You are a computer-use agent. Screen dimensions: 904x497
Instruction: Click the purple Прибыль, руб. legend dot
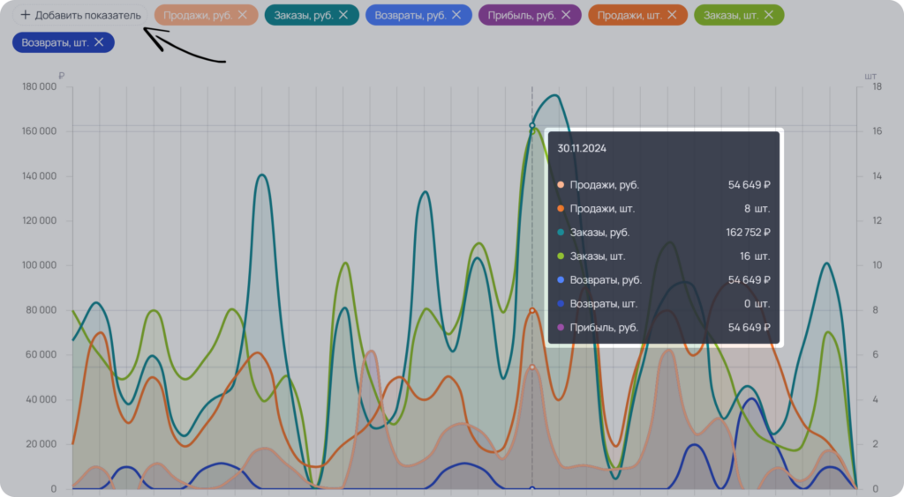tap(561, 327)
